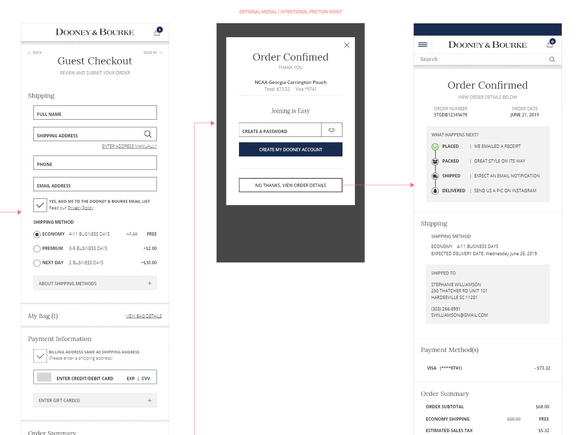This screenshot has height=435, width=581.
Task: Click the Phone input field
Action: [95, 163]
